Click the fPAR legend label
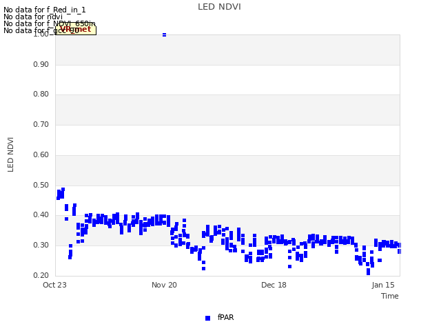441x331 pixels. [225, 317]
